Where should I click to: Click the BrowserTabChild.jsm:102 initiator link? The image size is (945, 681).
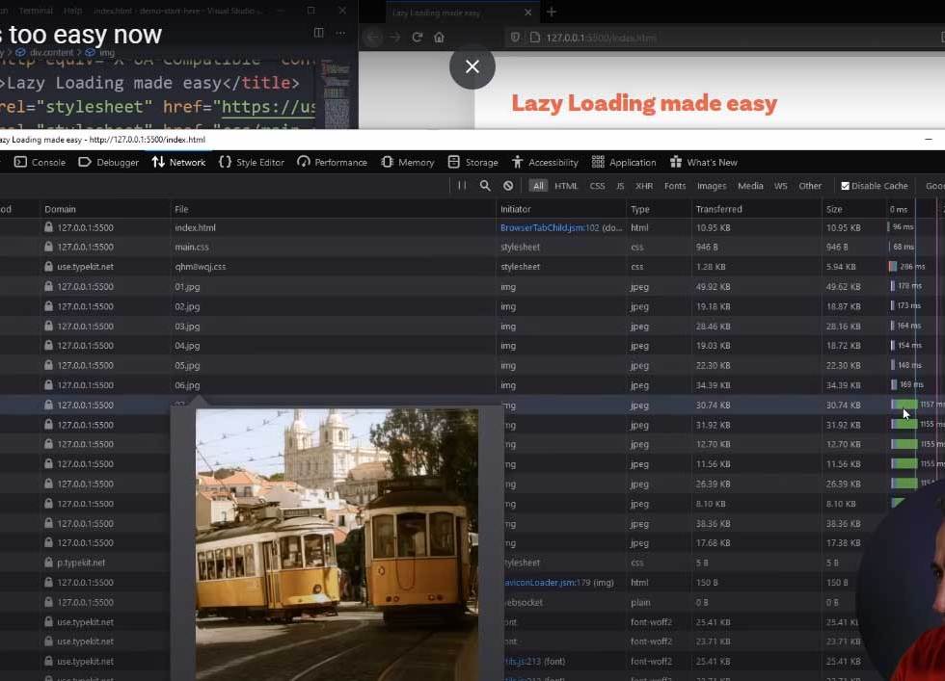[549, 228]
